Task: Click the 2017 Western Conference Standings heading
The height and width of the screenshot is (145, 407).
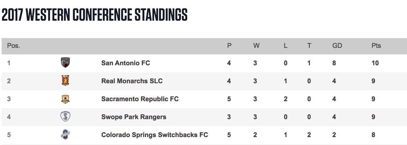Action: [95, 15]
